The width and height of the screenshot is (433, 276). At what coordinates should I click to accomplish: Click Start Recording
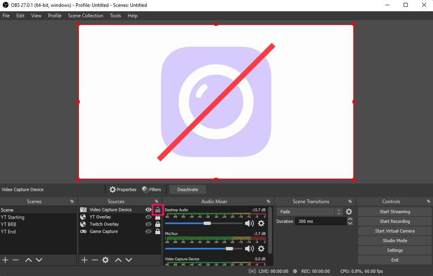click(395, 221)
